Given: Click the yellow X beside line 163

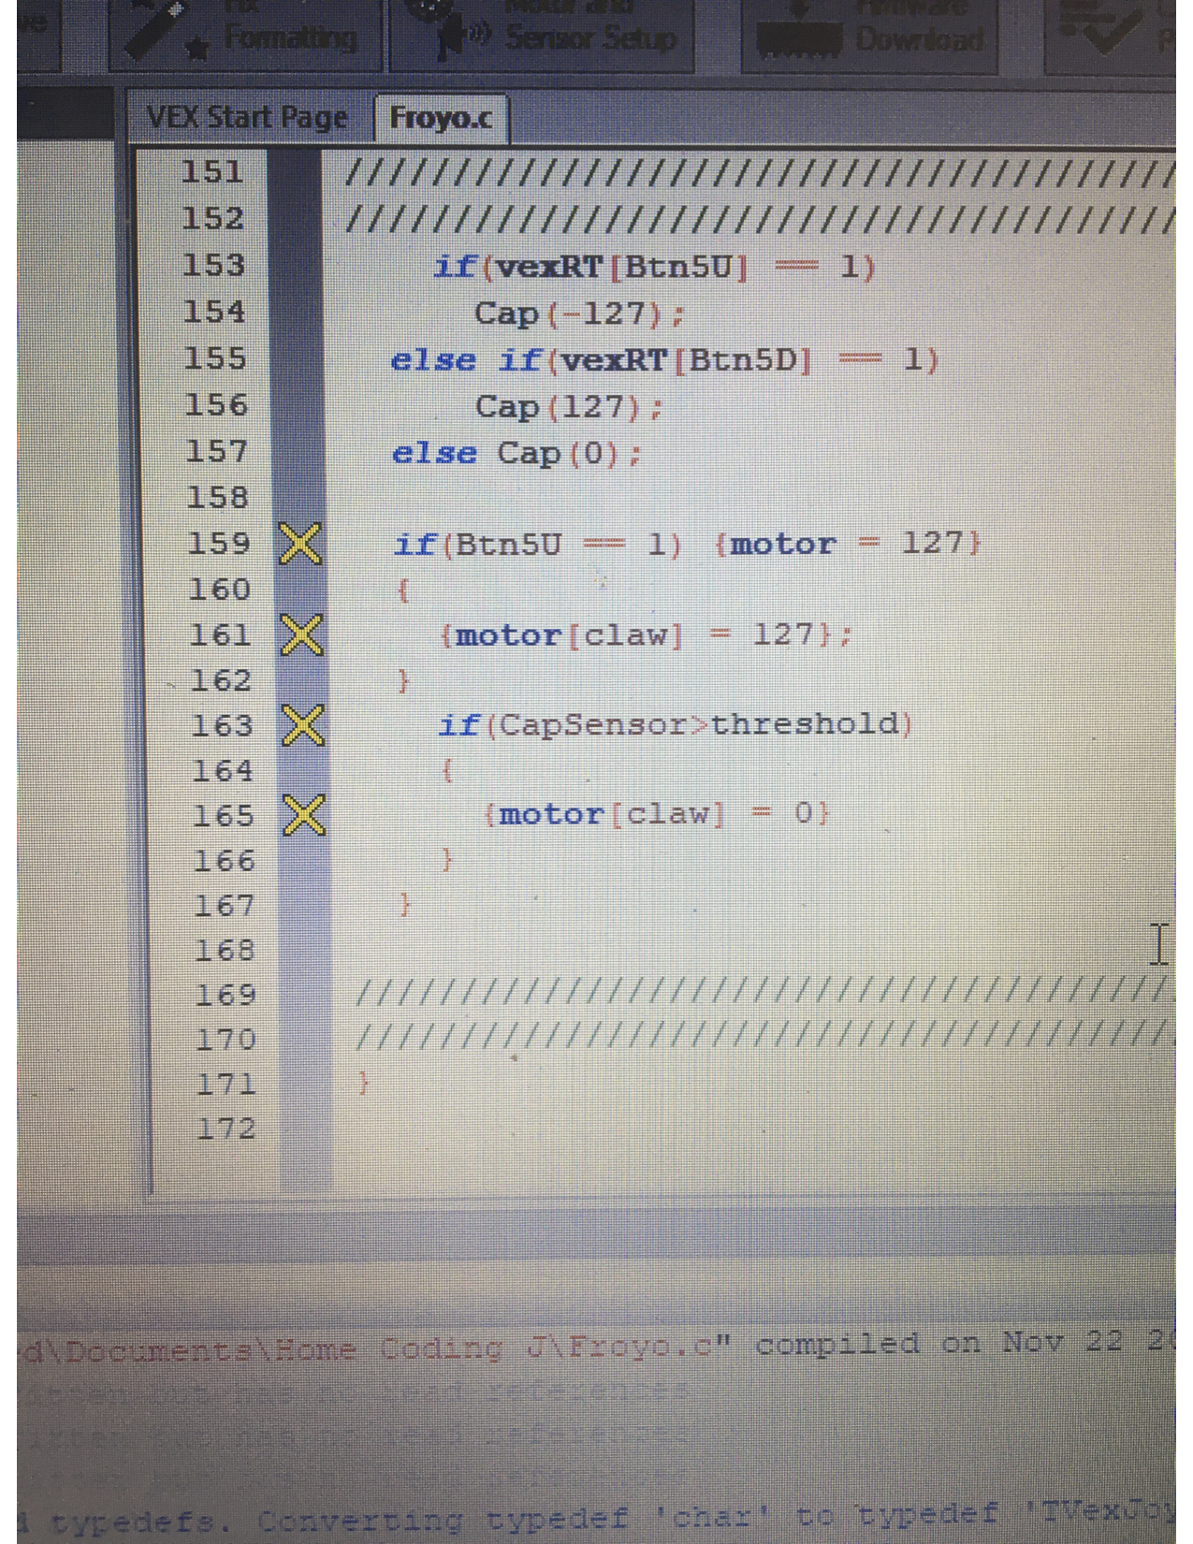Looking at the screenshot, I should [x=303, y=725].
